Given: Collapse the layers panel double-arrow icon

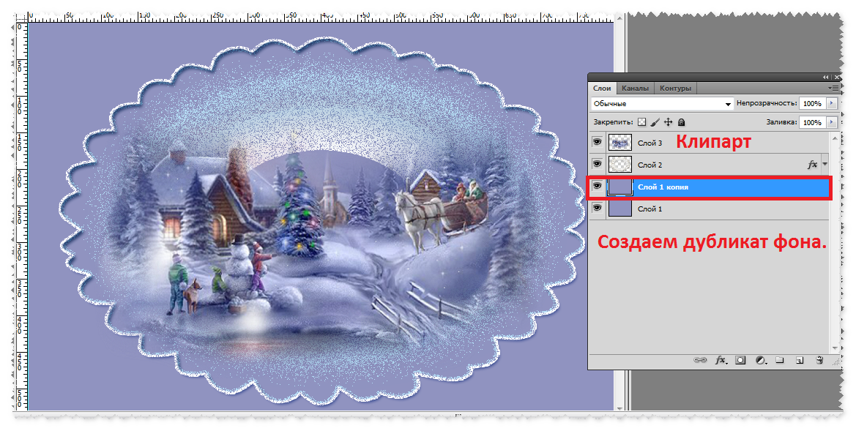Looking at the screenshot, I should (825, 78).
